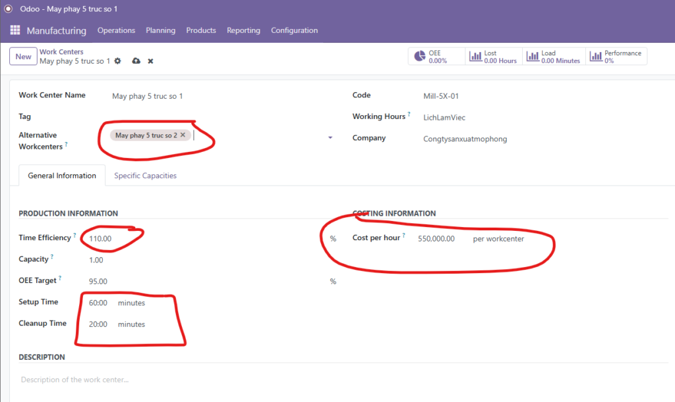Open the Load Minutes stat button
This screenshot has height=402, width=675.
552,57
